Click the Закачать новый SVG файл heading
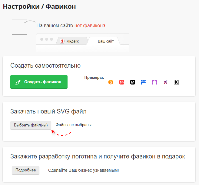 pos(48,112)
